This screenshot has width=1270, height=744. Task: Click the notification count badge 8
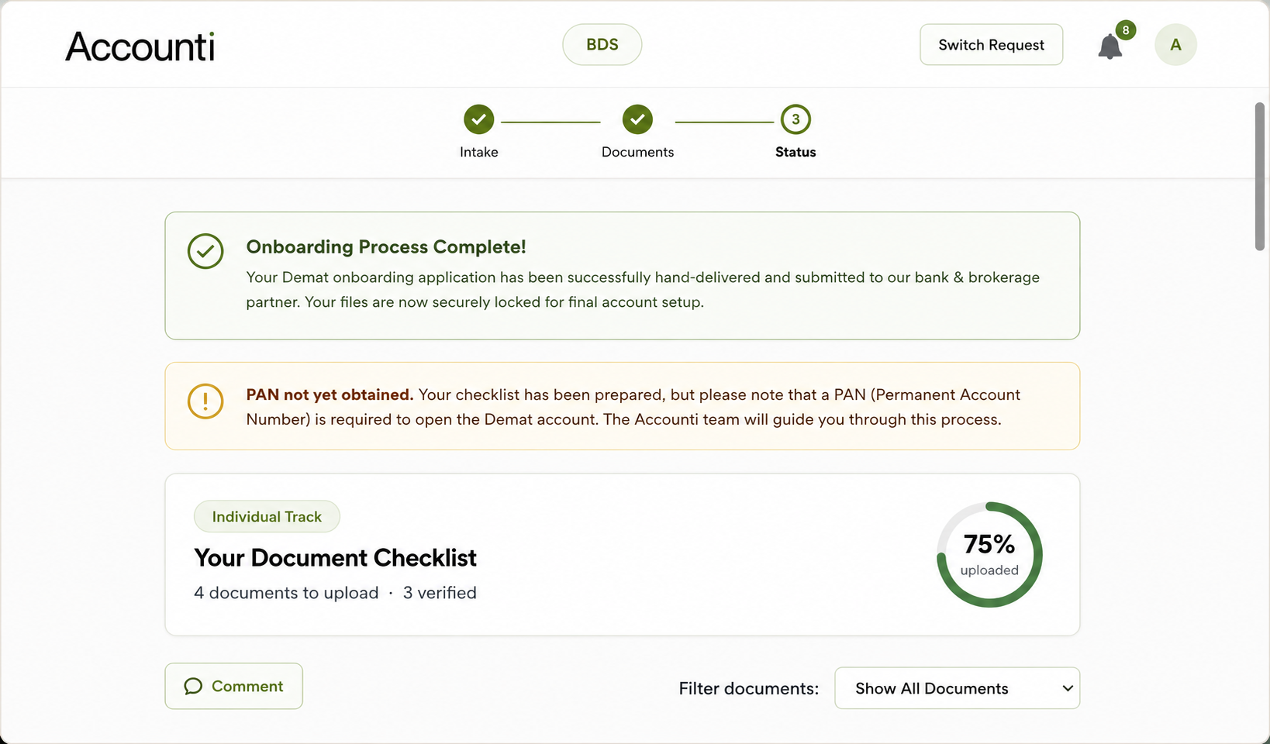pos(1126,30)
